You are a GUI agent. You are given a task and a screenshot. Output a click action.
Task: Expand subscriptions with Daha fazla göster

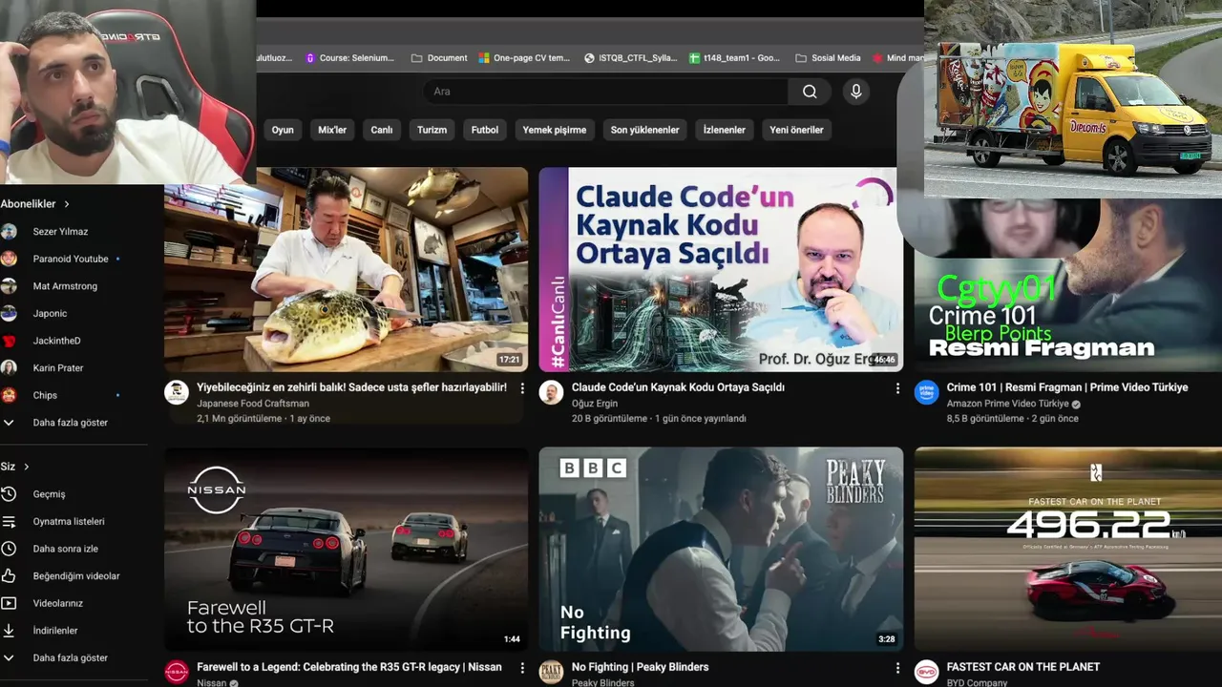(x=70, y=423)
